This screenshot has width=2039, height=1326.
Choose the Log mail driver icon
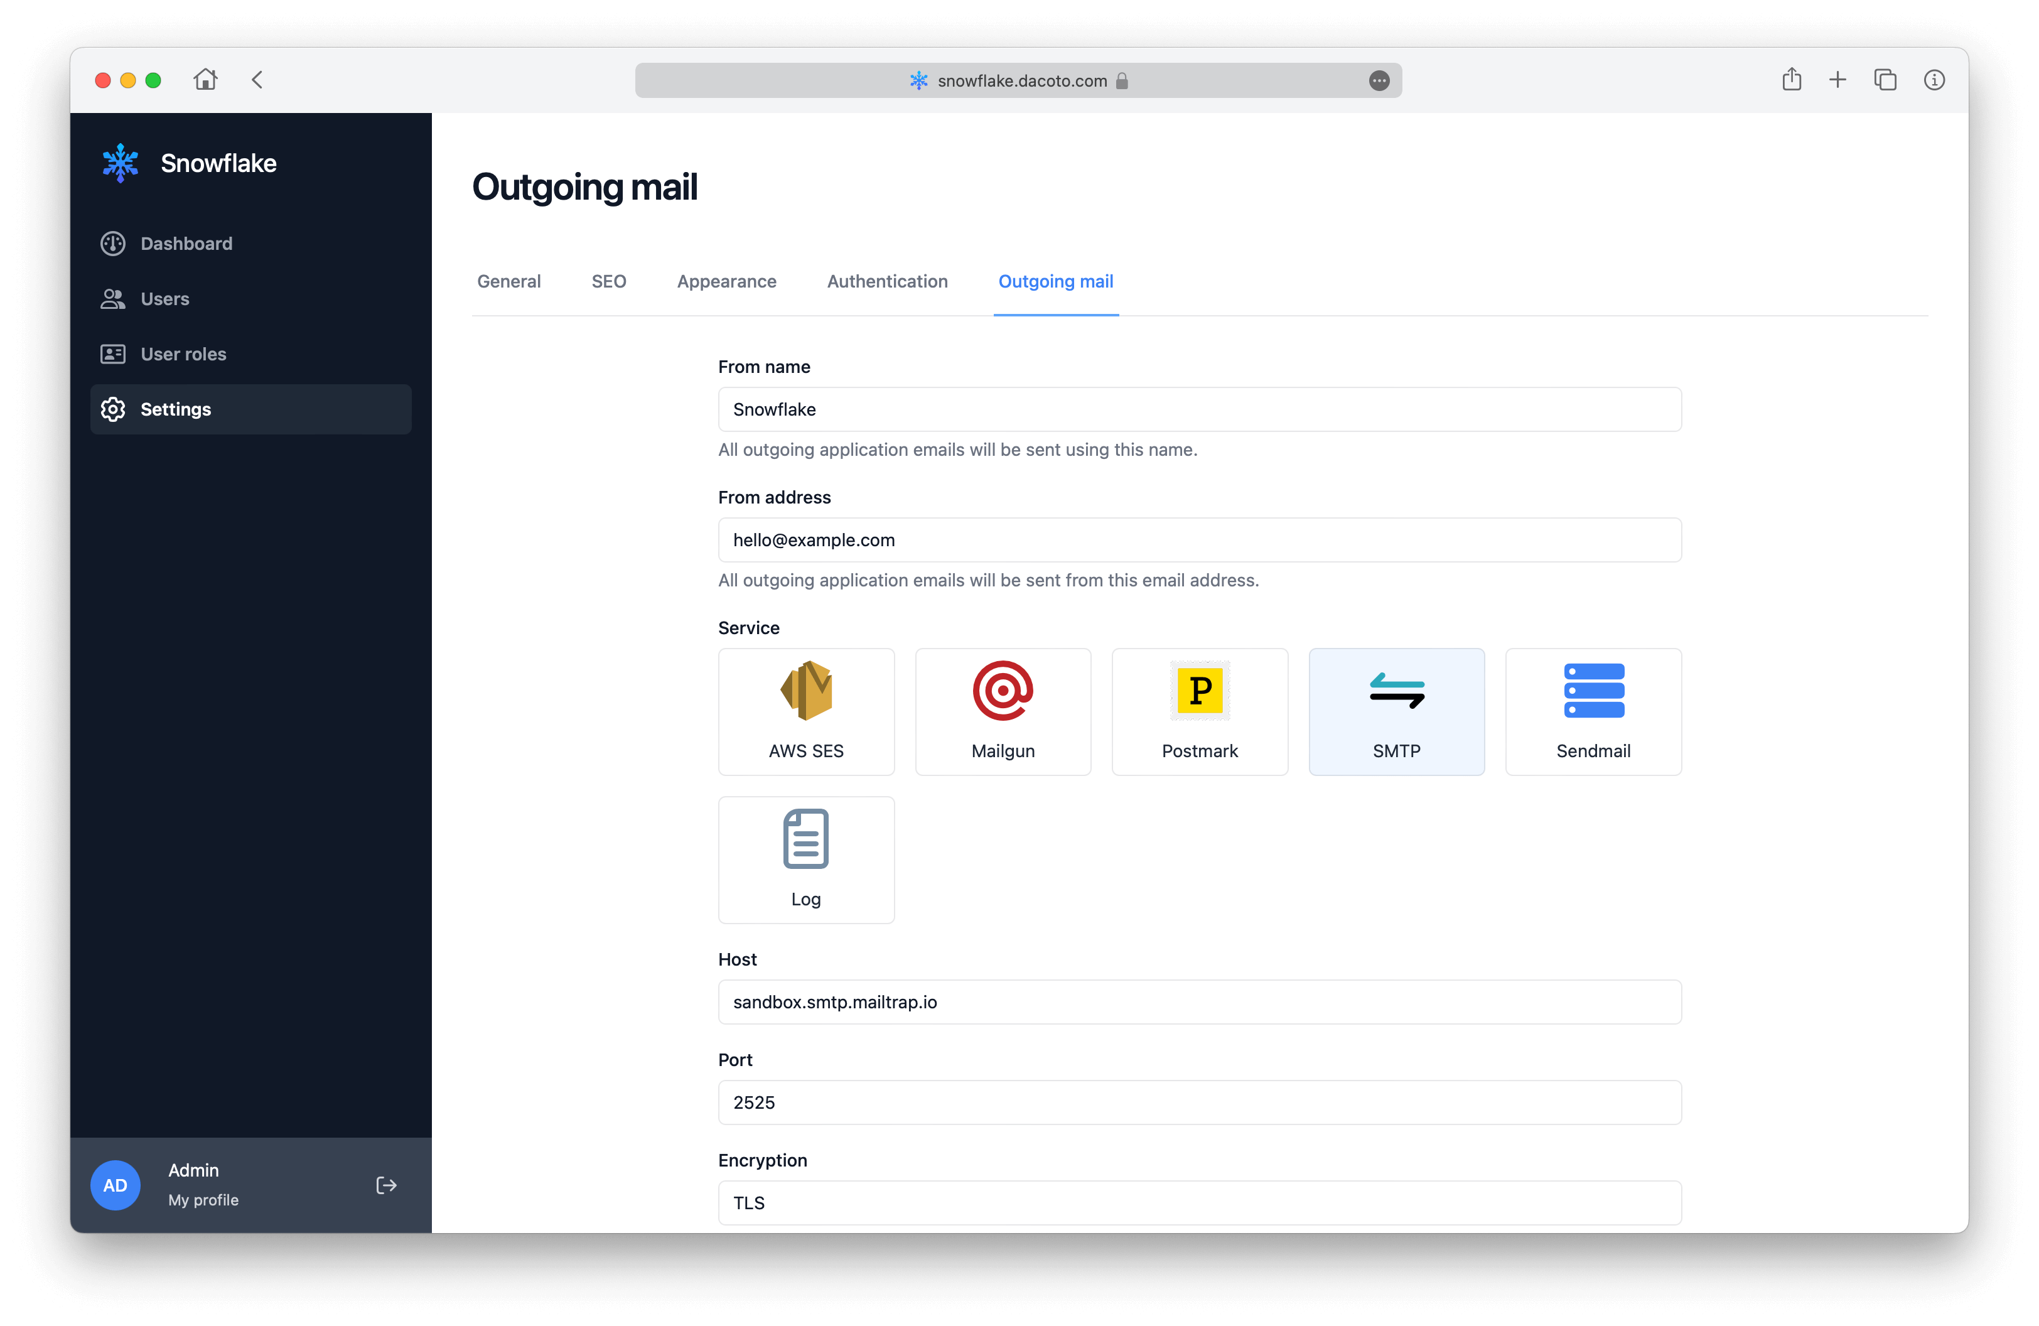click(805, 839)
